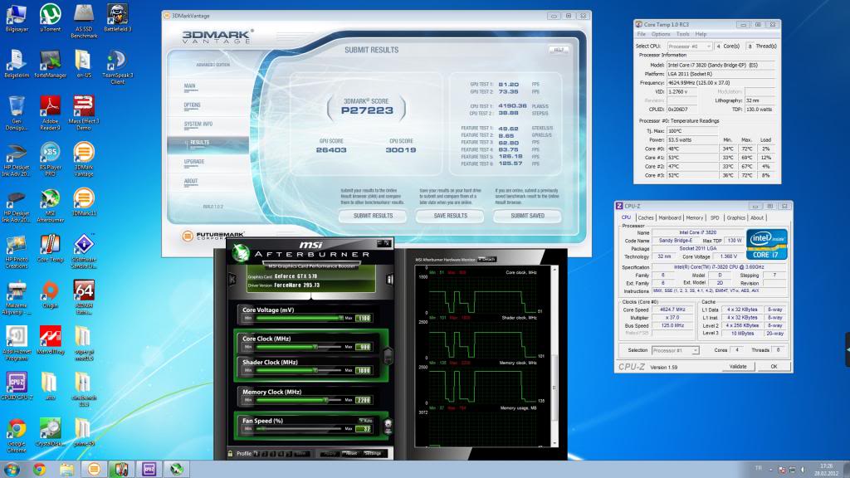
Task: Click the Settings button in Afterburner
Action: [373, 453]
